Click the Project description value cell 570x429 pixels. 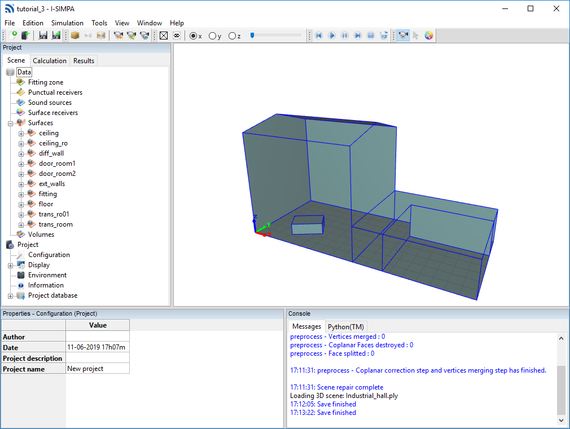coord(98,358)
